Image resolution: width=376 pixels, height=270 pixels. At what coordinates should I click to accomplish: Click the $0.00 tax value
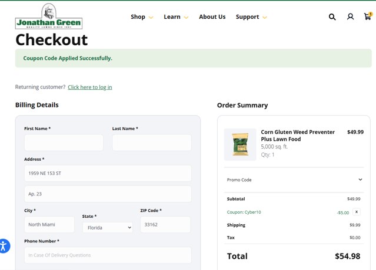click(x=355, y=238)
